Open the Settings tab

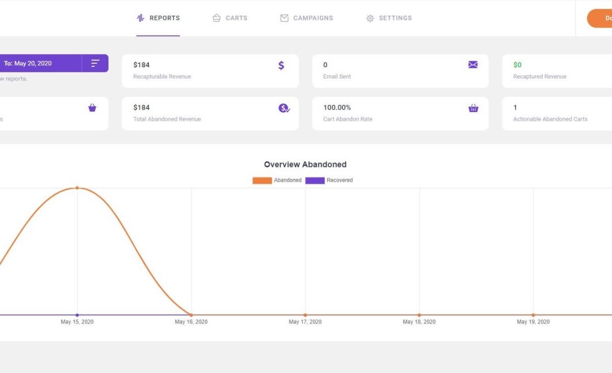395,18
